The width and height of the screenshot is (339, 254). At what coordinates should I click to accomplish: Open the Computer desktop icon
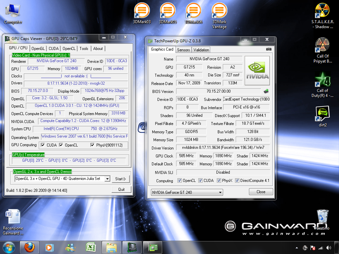pyautogui.click(x=13, y=14)
